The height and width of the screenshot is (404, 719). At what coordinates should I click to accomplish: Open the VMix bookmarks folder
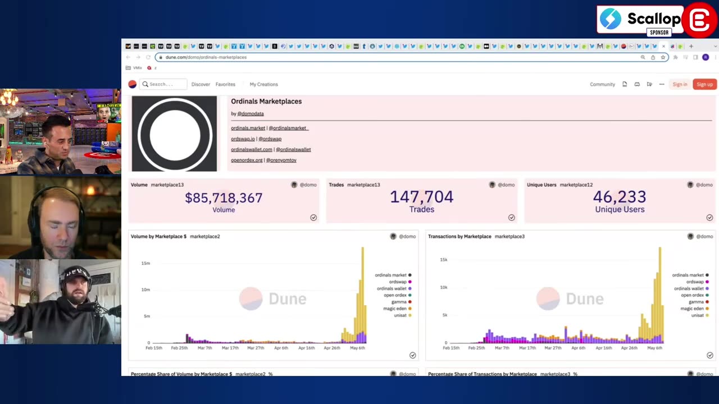[x=134, y=68]
